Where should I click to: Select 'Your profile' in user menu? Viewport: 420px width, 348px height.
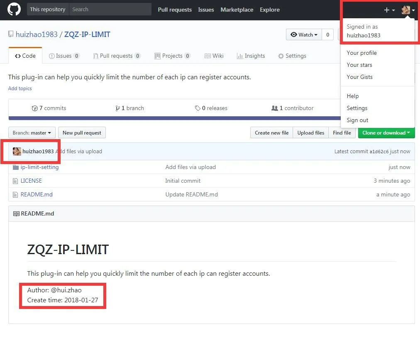coord(361,53)
